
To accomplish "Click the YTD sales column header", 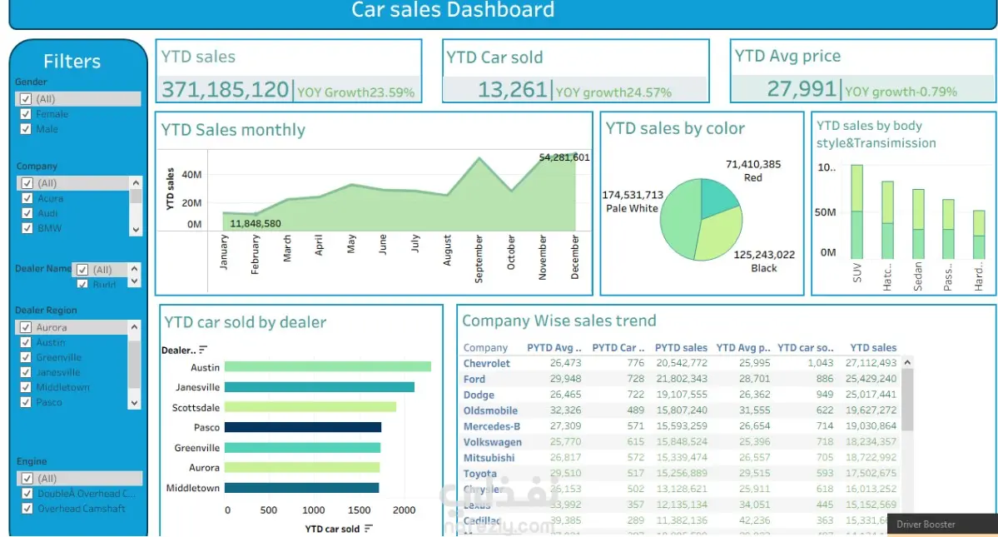I will point(873,347).
